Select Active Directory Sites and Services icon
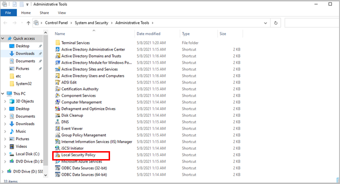The height and width of the screenshot is (184, 340). coord(57,69)
